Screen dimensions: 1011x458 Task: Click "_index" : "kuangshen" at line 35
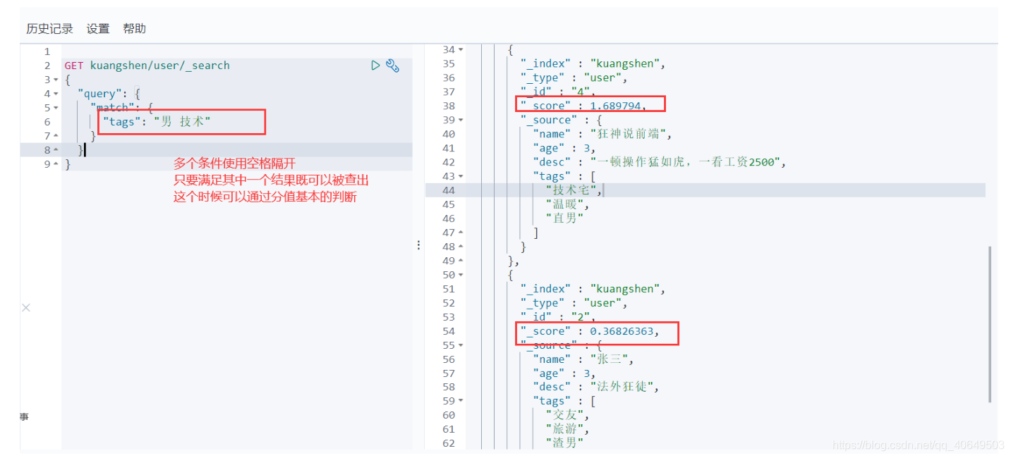click(x=593, y=64)
